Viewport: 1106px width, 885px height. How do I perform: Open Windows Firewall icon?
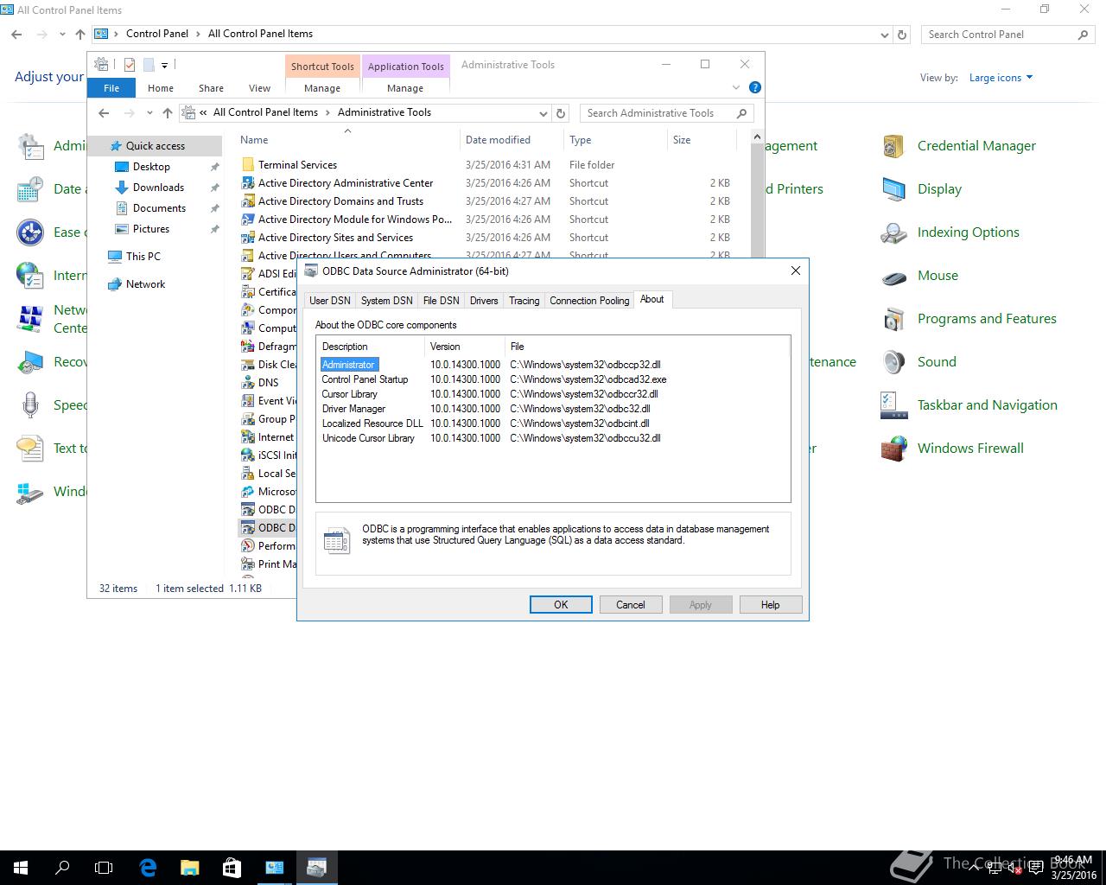(893, 449)
